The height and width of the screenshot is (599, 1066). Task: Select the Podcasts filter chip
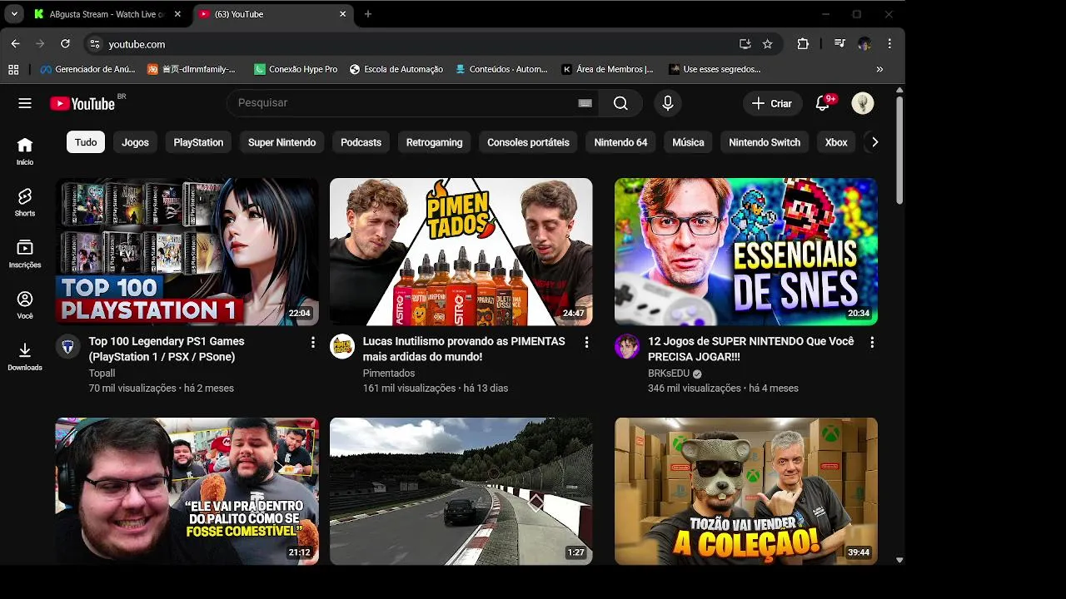(x=361, y=142)
